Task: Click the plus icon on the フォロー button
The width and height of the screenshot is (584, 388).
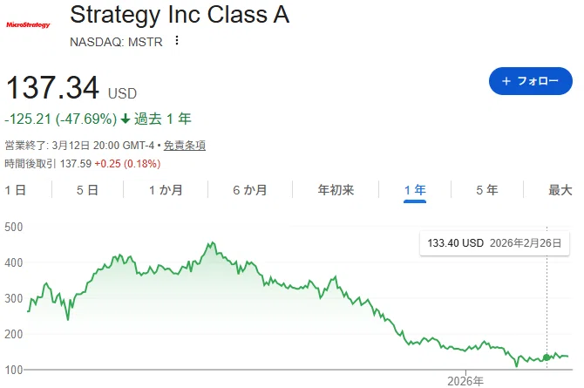Action: click(x=506, y=81)
